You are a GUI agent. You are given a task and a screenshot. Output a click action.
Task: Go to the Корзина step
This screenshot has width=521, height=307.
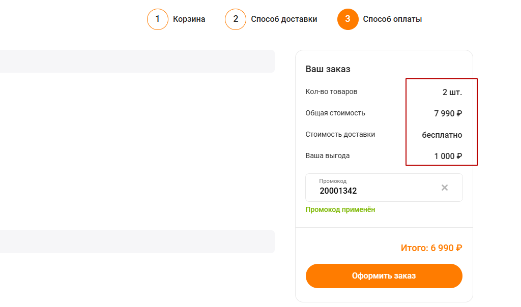tap(189, 19)
